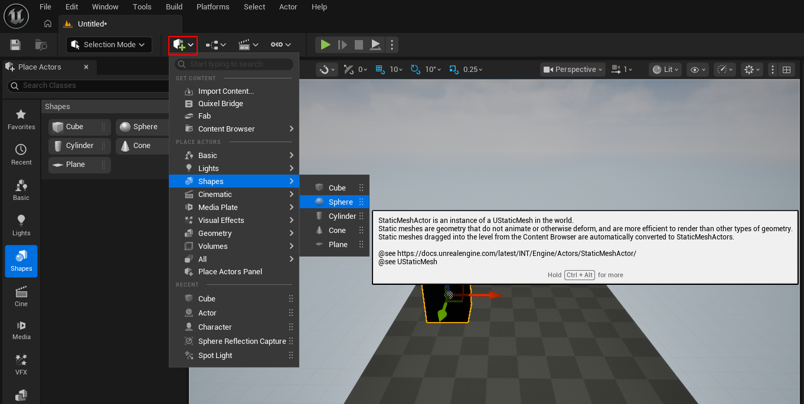The width and height of the screenshot is (804, 404).
Task: Choose Character from the Recent list
Action: (234, 327)
